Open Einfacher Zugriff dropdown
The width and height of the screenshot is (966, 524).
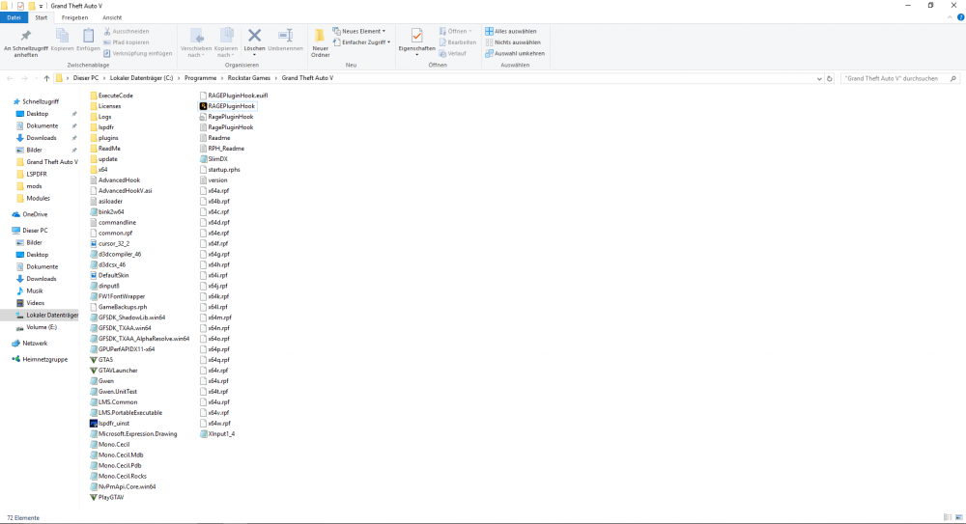362,42
